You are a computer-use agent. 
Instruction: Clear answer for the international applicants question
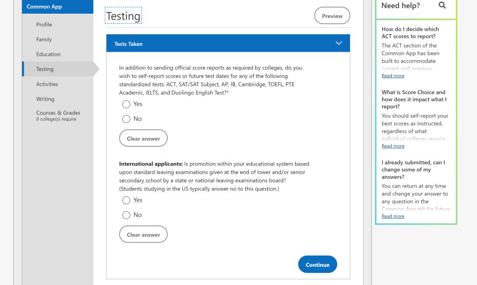tap(144, 234)
